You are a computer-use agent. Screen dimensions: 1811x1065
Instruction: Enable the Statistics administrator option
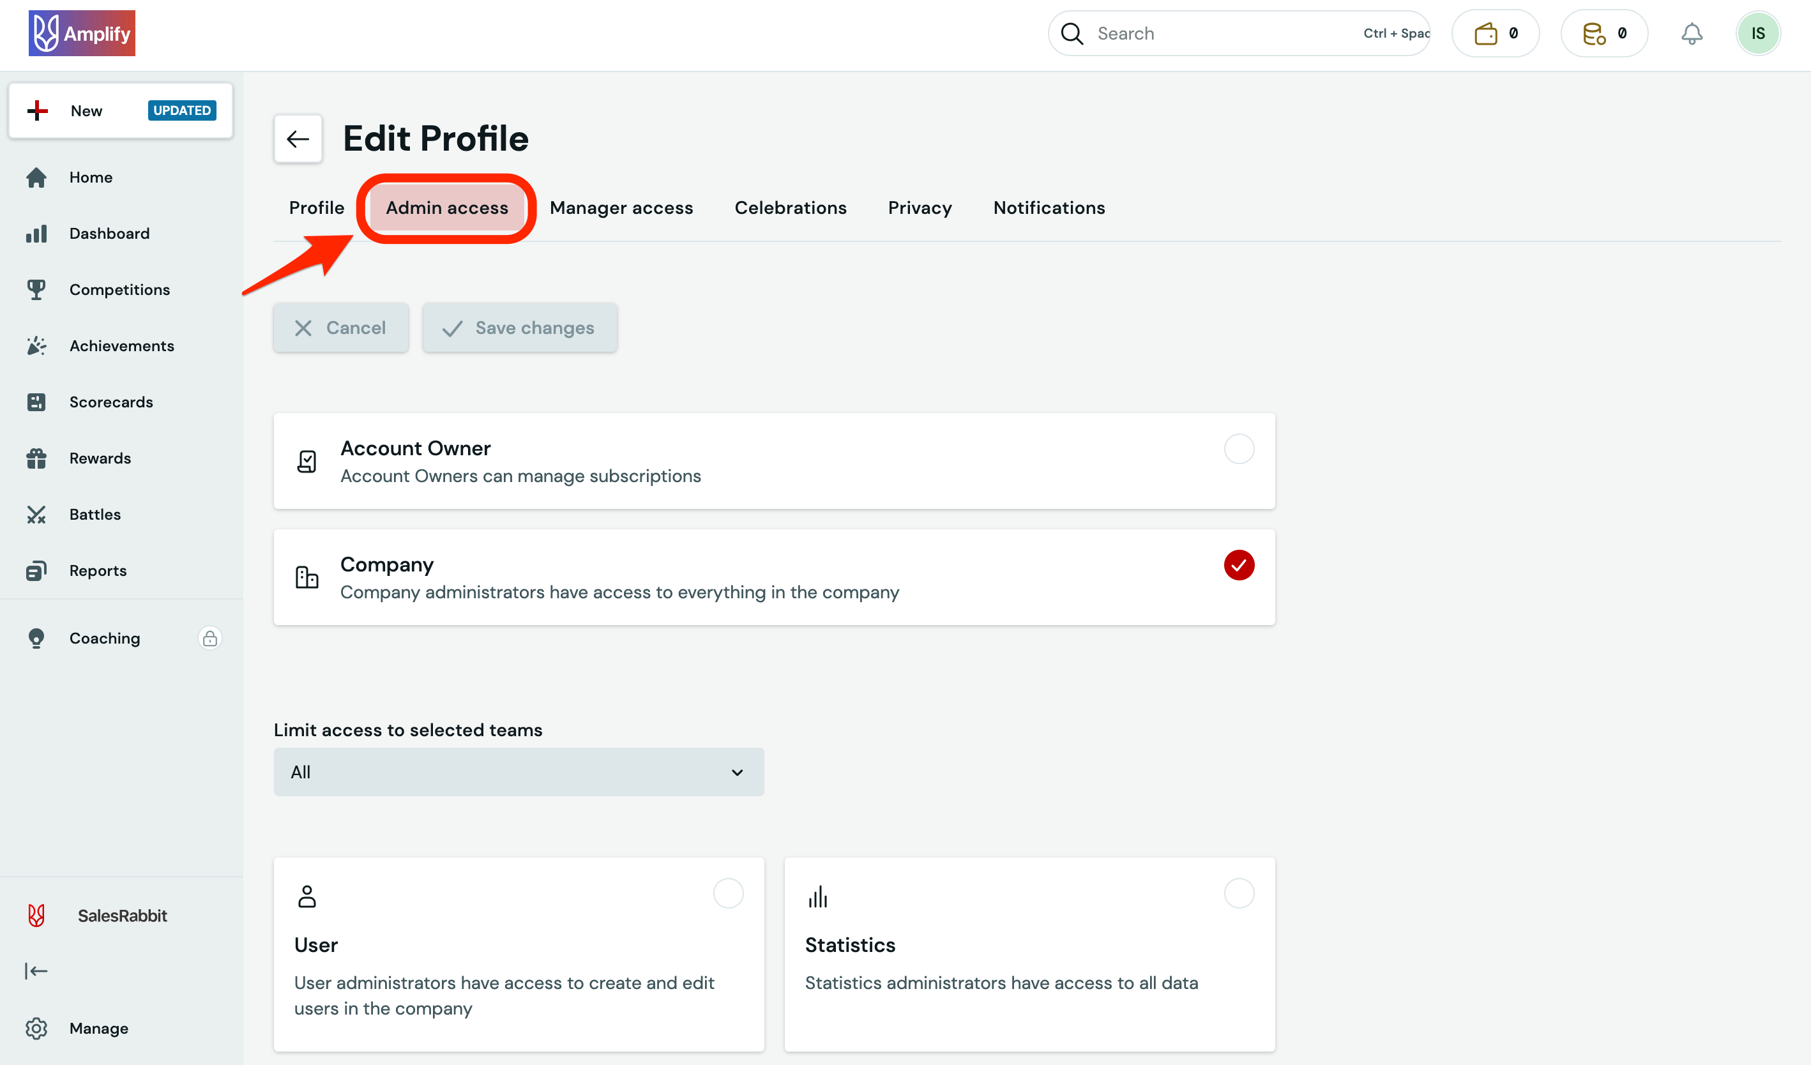[1238, 893]
